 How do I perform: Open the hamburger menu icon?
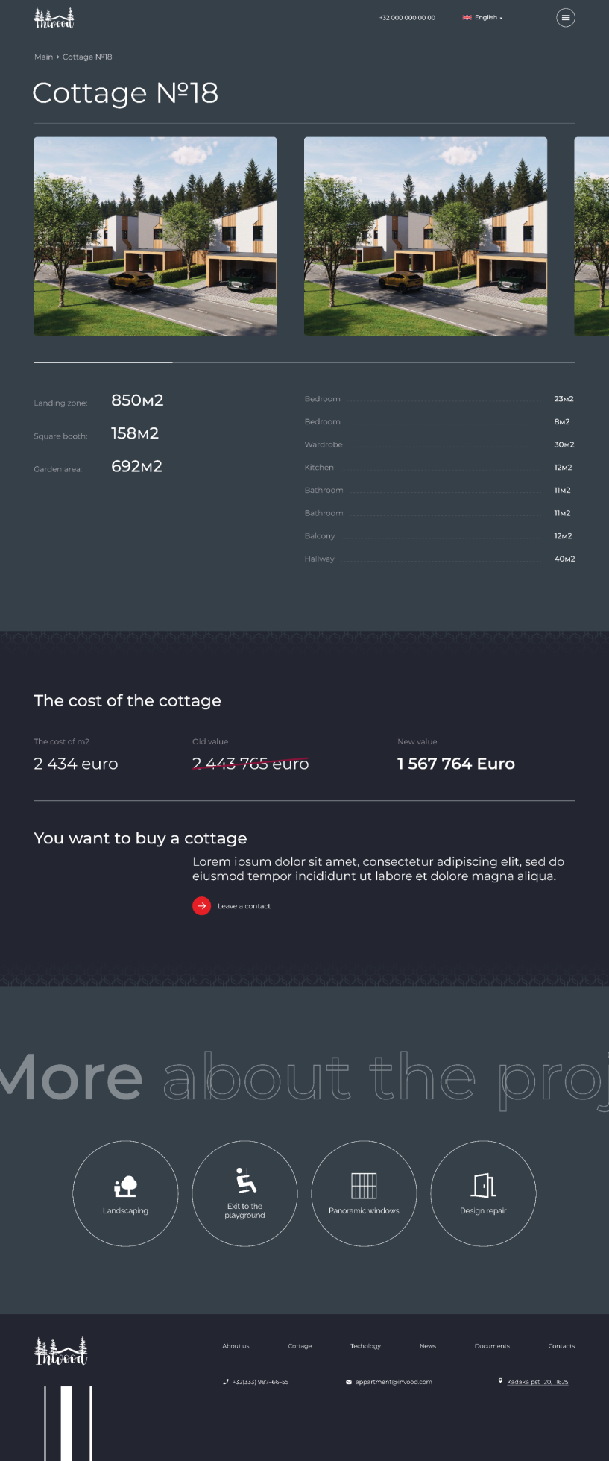tap(566, 17)
